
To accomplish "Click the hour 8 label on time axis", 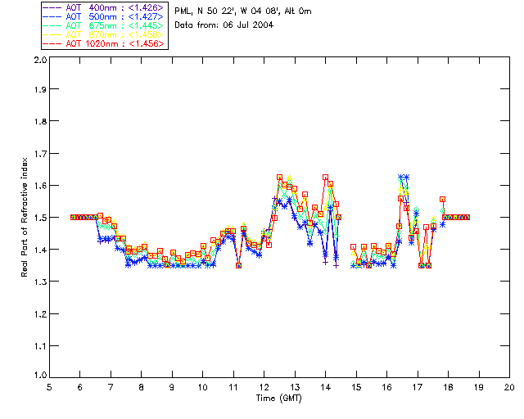I will 142,387.
